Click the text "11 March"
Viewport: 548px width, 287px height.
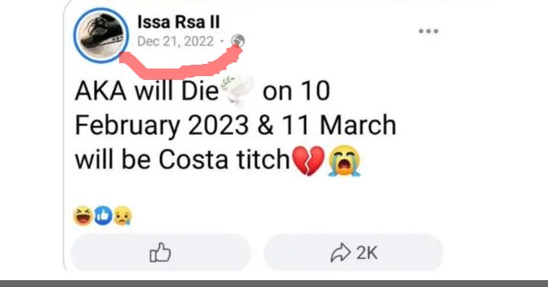coord(339,125)
